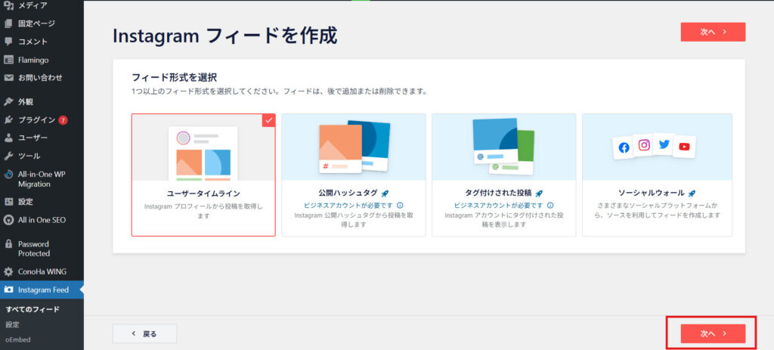Click the プラグイン plug icon

click(8, 119)
